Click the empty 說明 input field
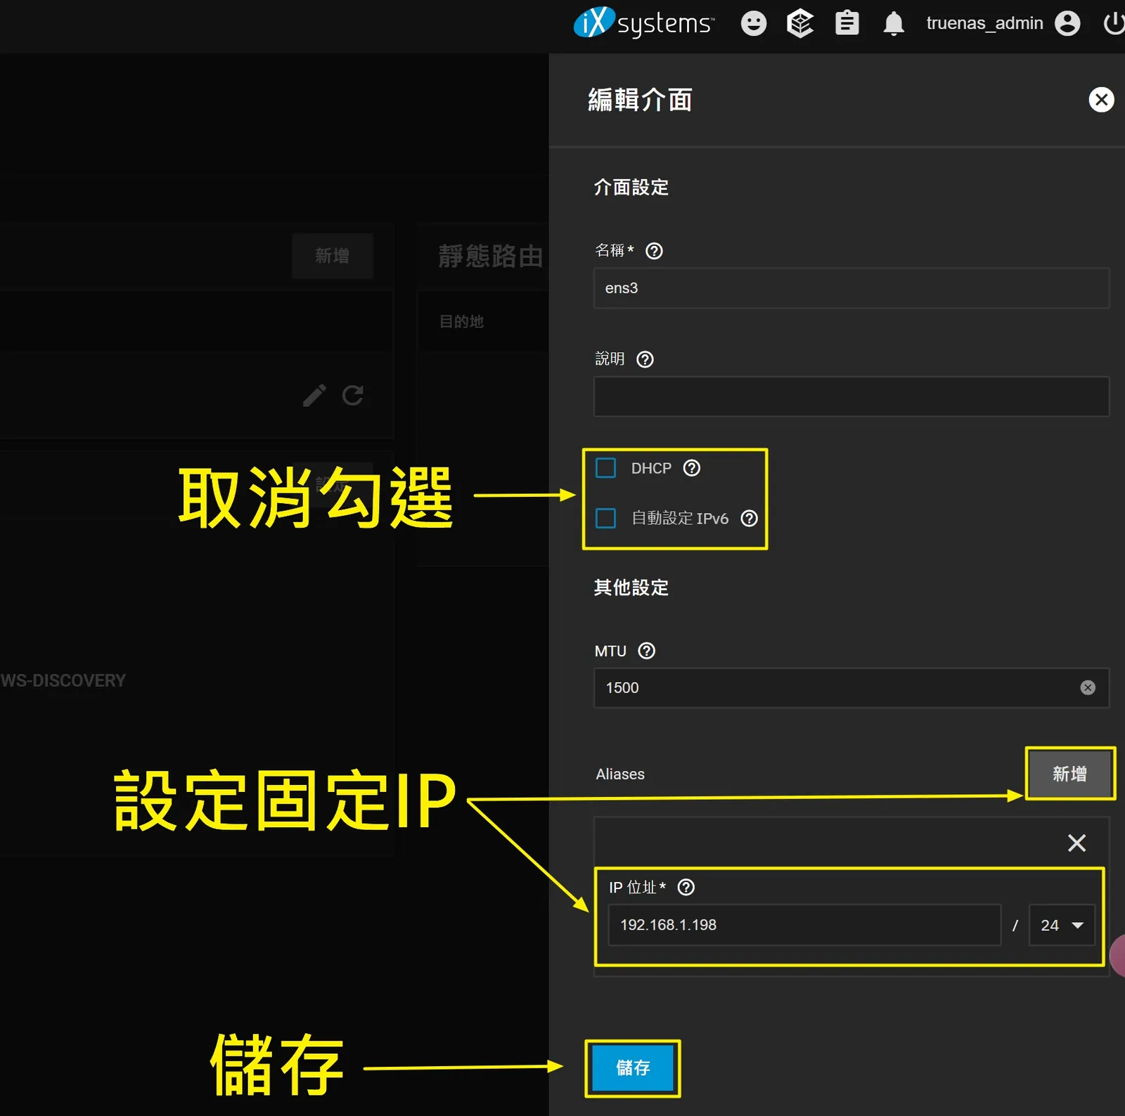The width and height of the screenshot is (1125, 1116). tap(851, 397)
